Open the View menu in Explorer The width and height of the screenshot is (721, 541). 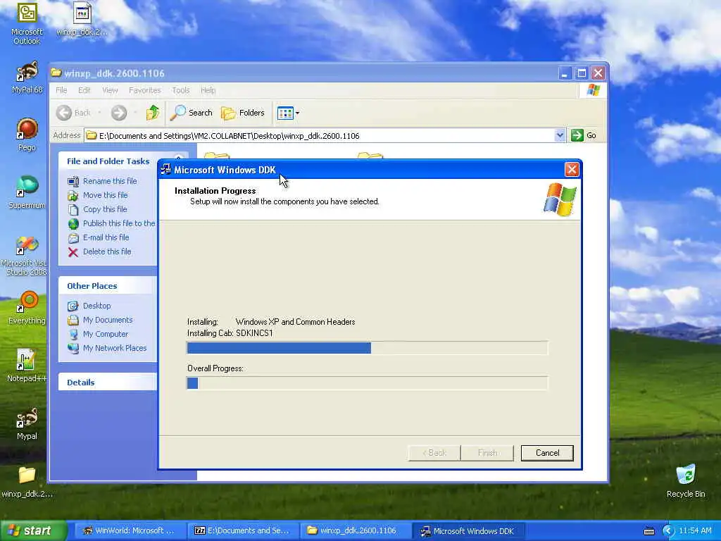coord(110,90)
